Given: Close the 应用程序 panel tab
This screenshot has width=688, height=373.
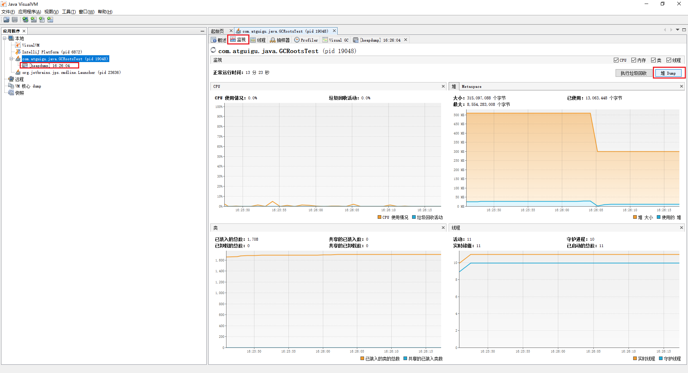Looking at the screenshot, I should (24, 31).
